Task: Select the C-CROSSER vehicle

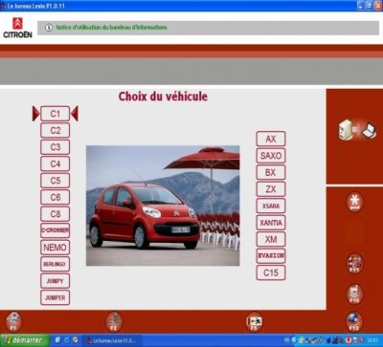Action: (56, 230)
